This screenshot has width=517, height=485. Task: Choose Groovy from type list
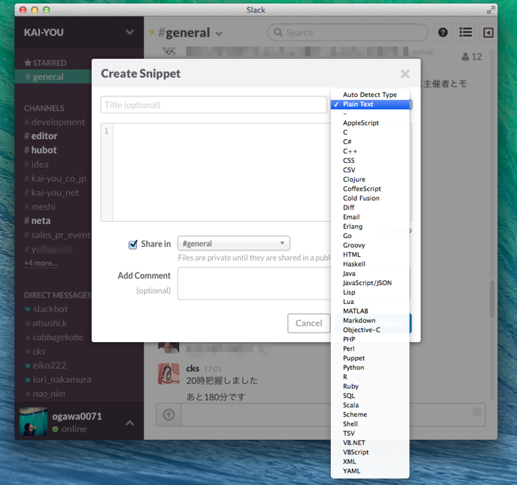pyautogui.click(x=370, y=245)
